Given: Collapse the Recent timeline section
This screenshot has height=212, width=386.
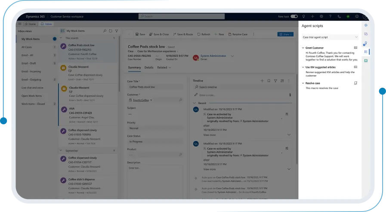Looking at the screenshot, I should pyautogui.click(x=194, y=103).
